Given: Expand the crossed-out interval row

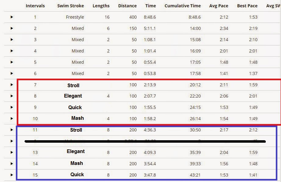Looking at the screenshot, I should point(12,141).
